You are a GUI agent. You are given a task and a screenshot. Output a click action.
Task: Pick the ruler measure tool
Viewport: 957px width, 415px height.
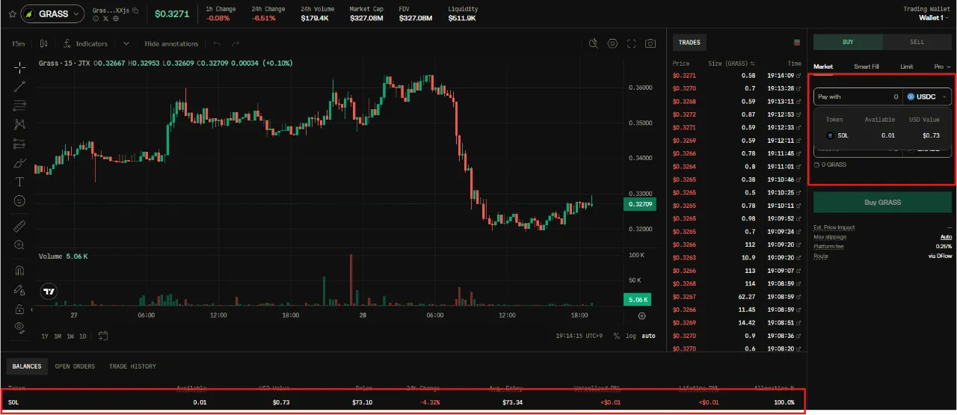(20, 225)
